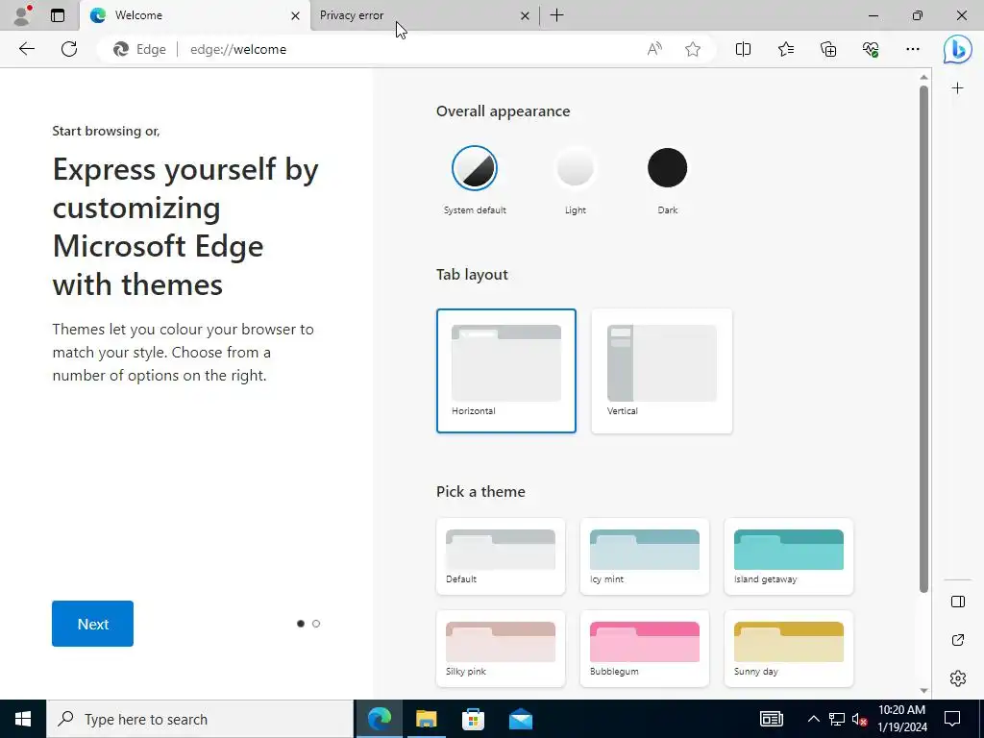Open link in new window sidebar icon
984x738 pixels.
[x=958, y=640]
